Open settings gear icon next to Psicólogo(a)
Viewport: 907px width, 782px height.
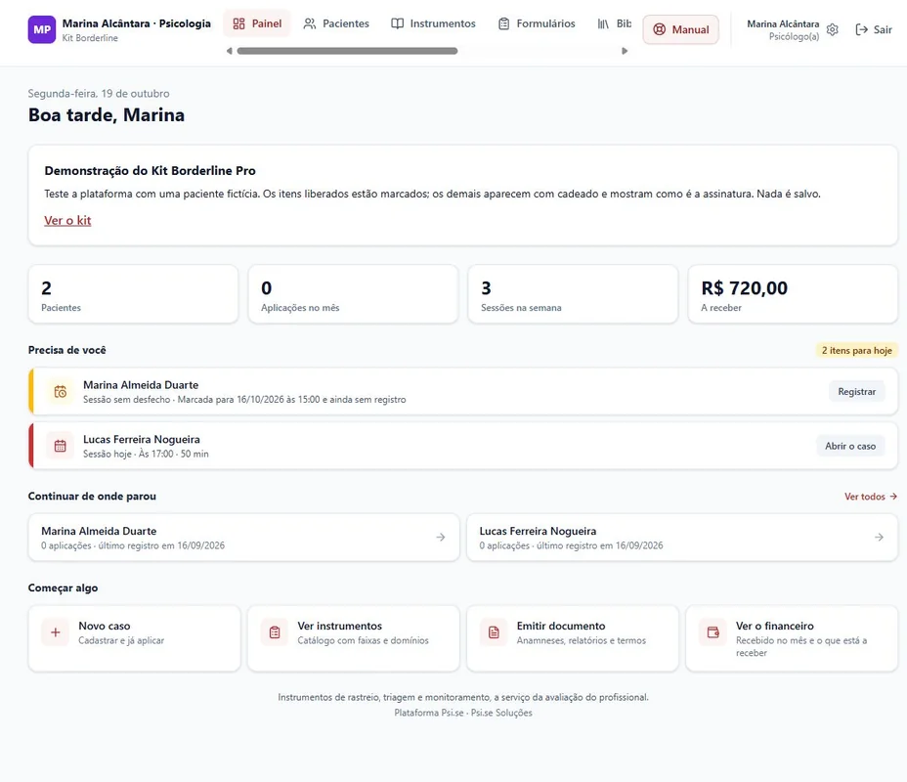click(x=833, y=29)
